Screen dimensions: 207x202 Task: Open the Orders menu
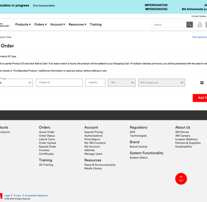[x=40, y=24]
